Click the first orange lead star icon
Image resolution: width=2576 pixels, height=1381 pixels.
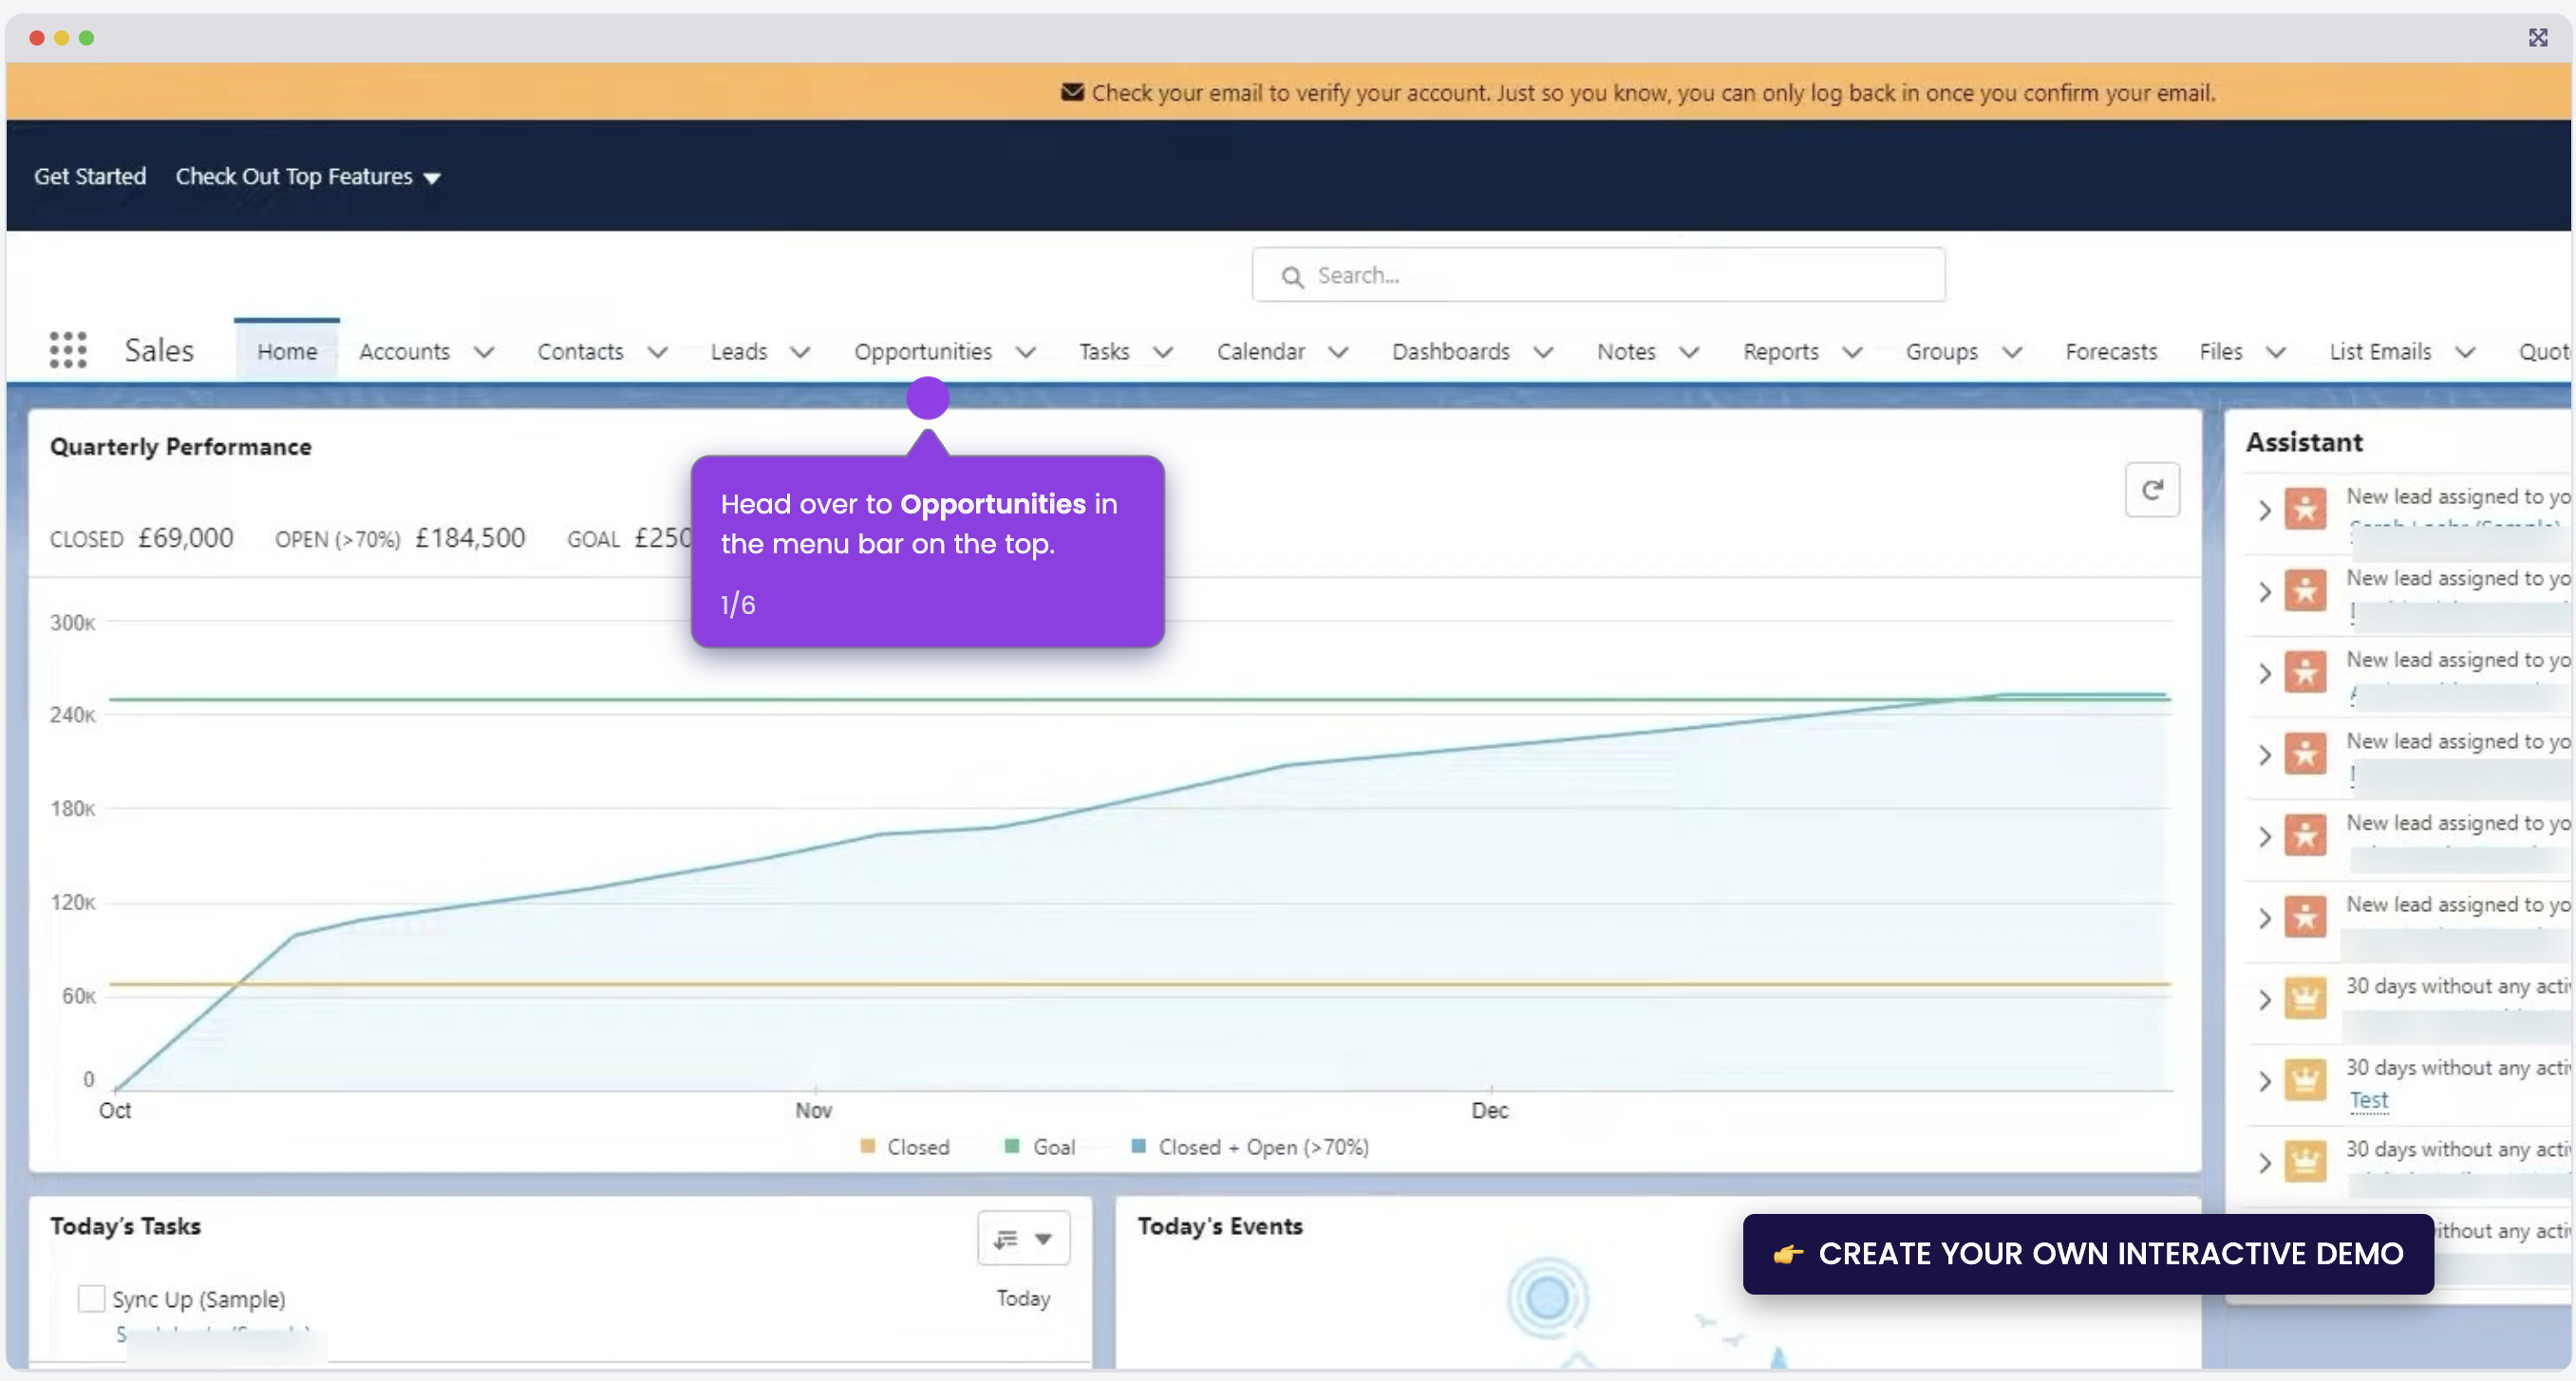click(x=2305, y=509)
